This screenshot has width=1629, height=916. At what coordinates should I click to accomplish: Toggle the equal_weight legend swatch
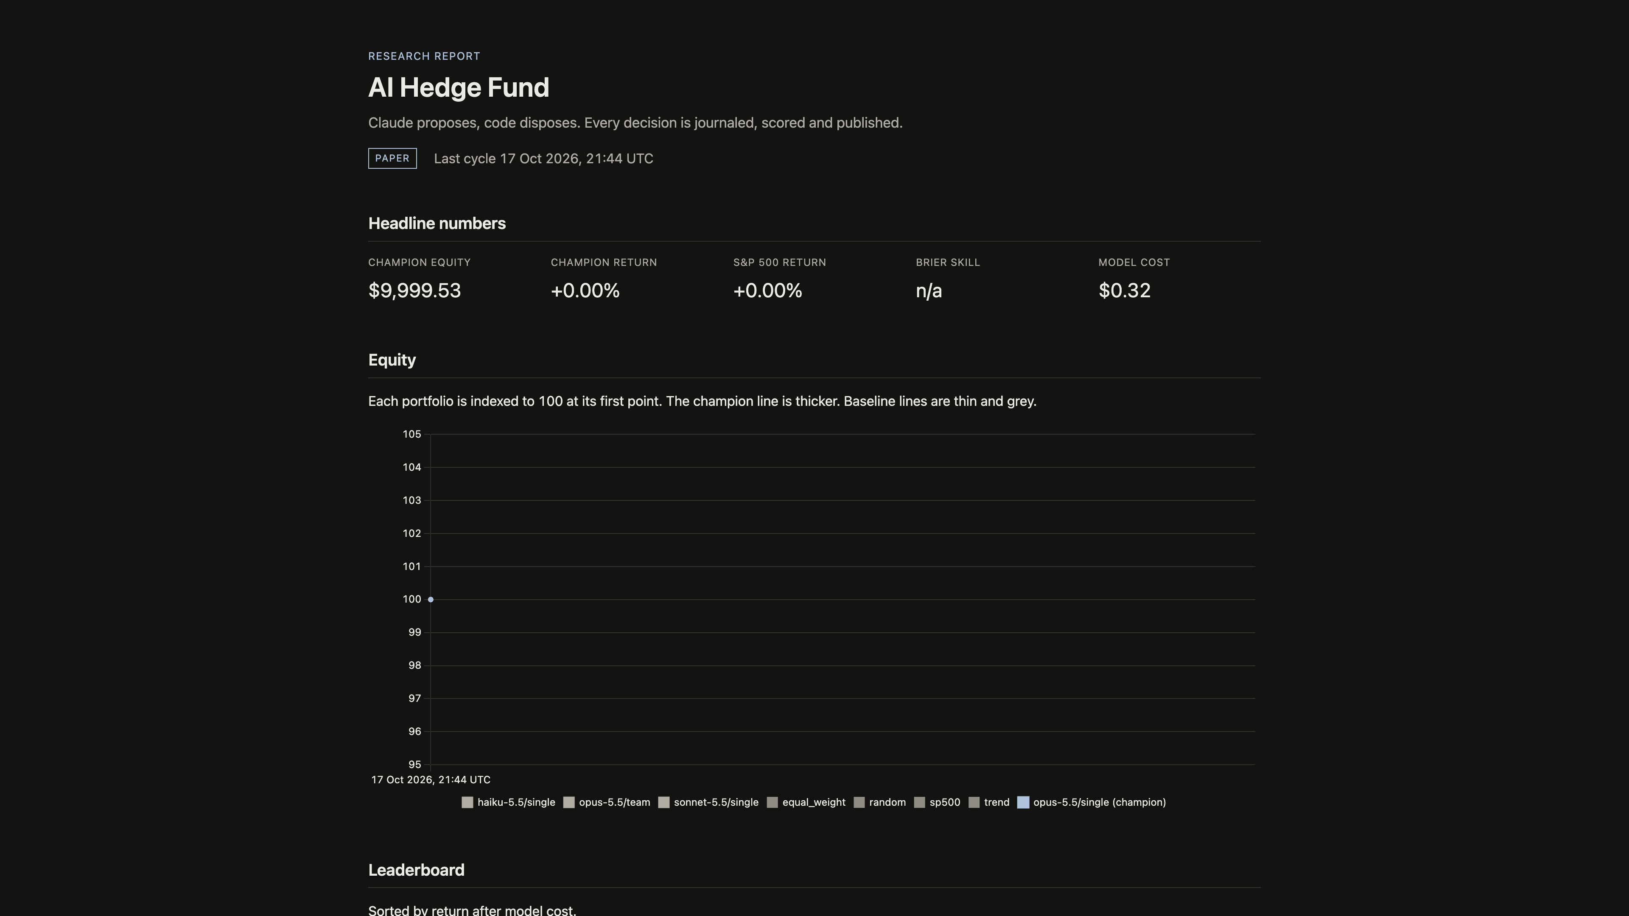pos(772,802)
